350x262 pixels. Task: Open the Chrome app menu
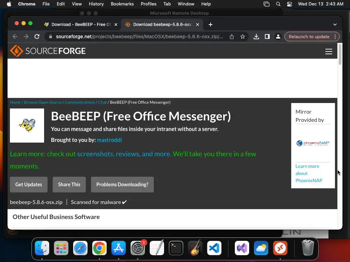27,4
